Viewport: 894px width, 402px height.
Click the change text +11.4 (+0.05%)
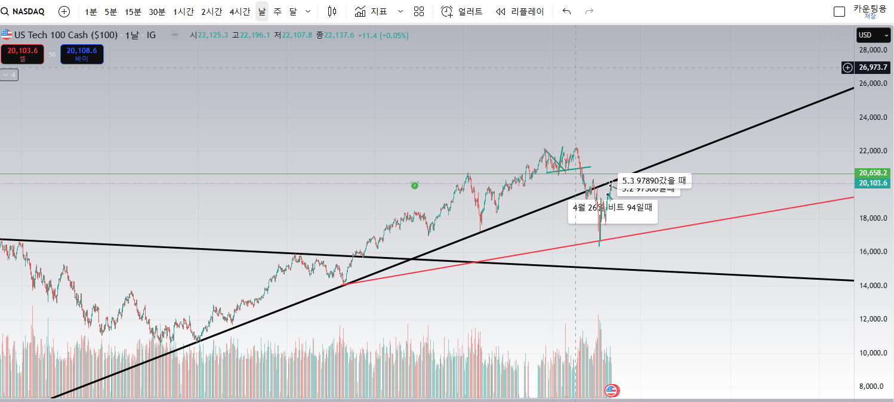[383, 35]
